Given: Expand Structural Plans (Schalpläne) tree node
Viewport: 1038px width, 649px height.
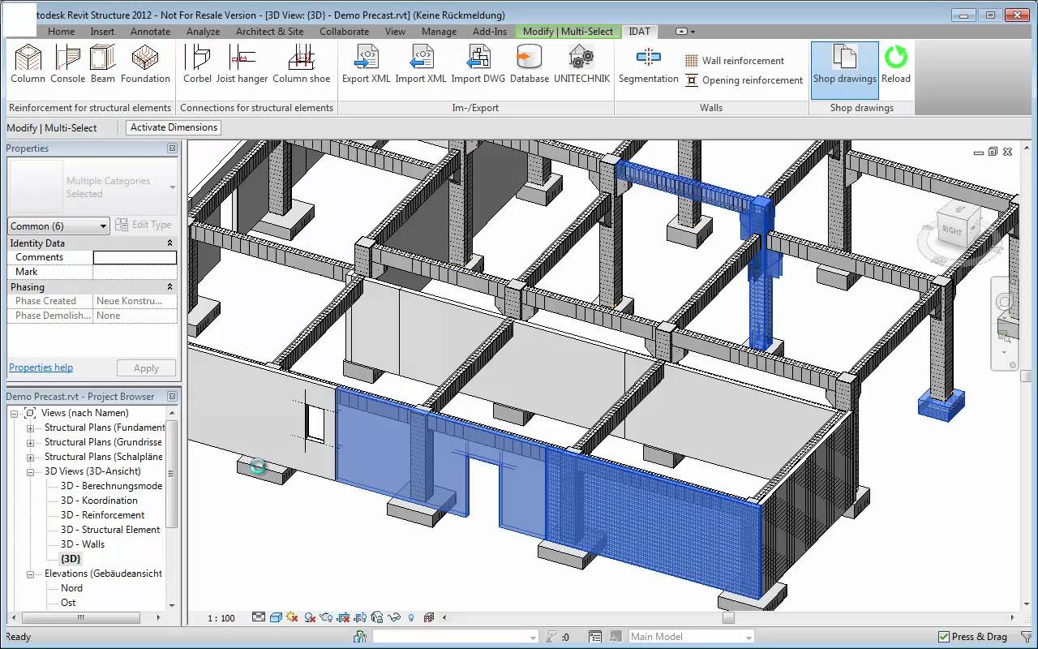Looking at the screenshot, I should coord(30,457).
